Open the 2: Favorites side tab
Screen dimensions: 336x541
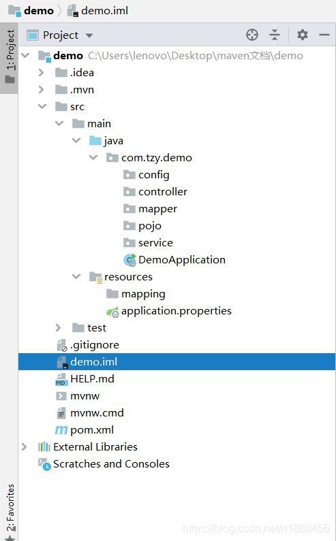tap(10, 512)
